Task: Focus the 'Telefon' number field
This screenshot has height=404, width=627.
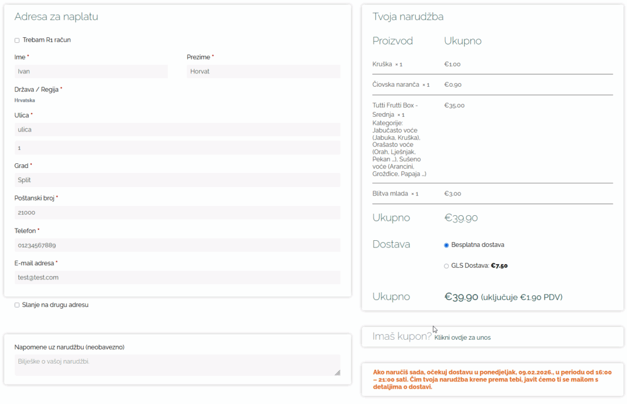Action: [x=177, y=245]
